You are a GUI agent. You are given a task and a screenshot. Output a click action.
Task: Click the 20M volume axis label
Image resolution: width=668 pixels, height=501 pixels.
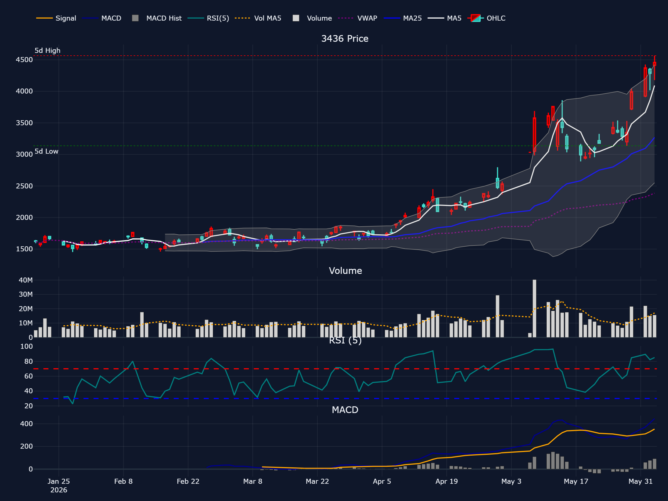(x=26, y=309)
